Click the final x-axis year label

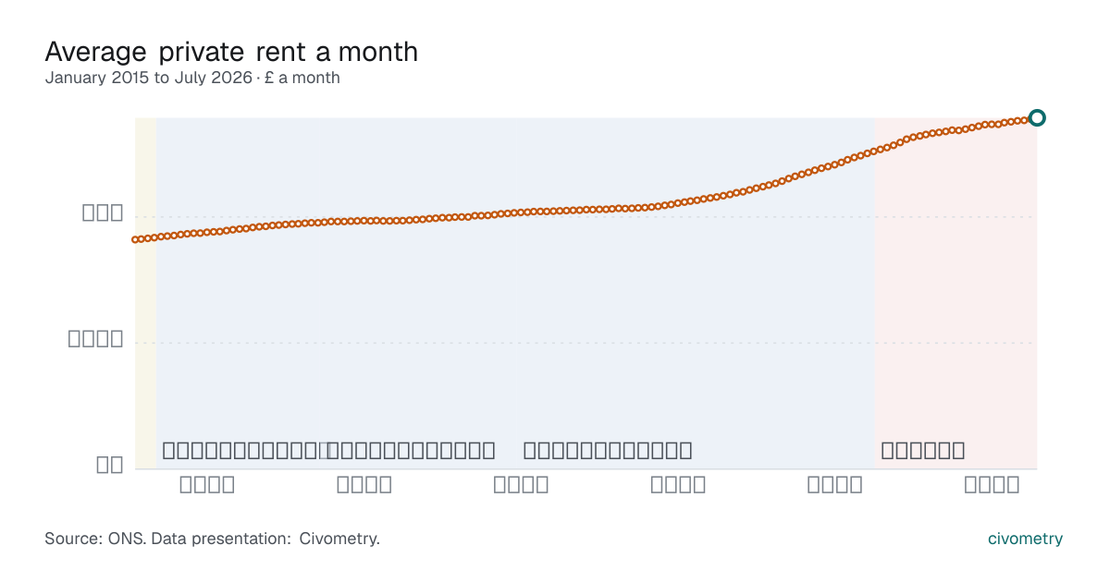[x=993, y=484]
